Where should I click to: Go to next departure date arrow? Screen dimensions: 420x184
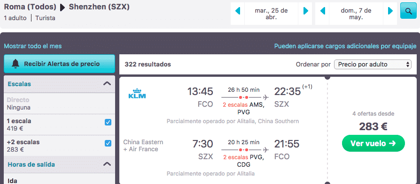[306, 11]
